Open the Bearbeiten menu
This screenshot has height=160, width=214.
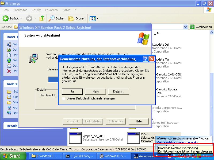(x=20, y=10)
